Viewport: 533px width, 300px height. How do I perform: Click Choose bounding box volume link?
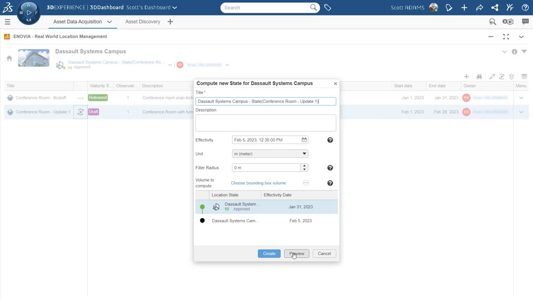click(x=258, y=183)
